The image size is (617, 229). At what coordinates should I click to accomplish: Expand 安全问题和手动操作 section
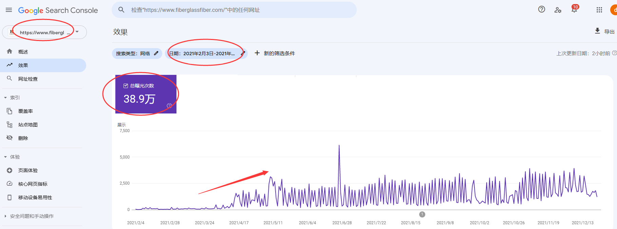(x=5, y=216)
